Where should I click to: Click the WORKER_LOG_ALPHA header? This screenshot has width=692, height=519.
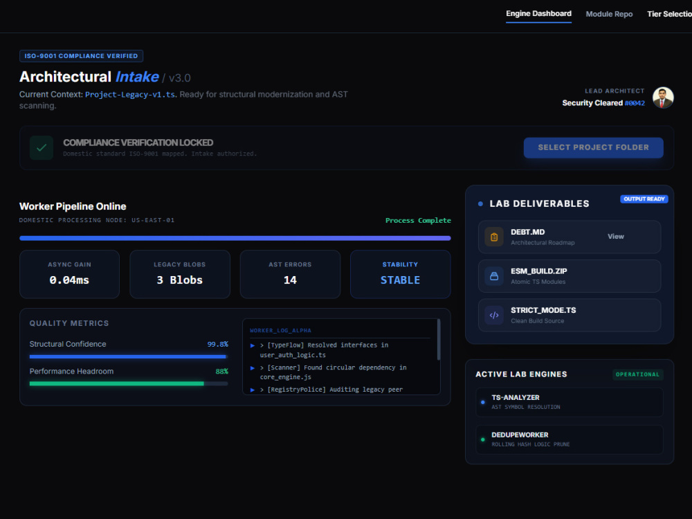(280, 331)
